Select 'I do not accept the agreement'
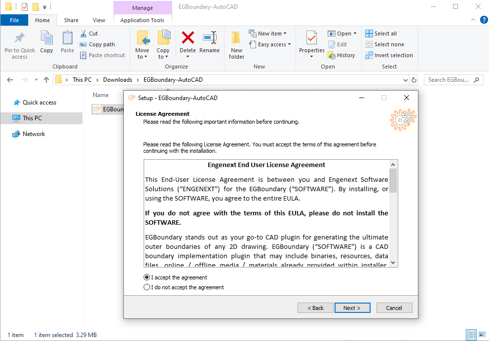 (x=184, y=287)
